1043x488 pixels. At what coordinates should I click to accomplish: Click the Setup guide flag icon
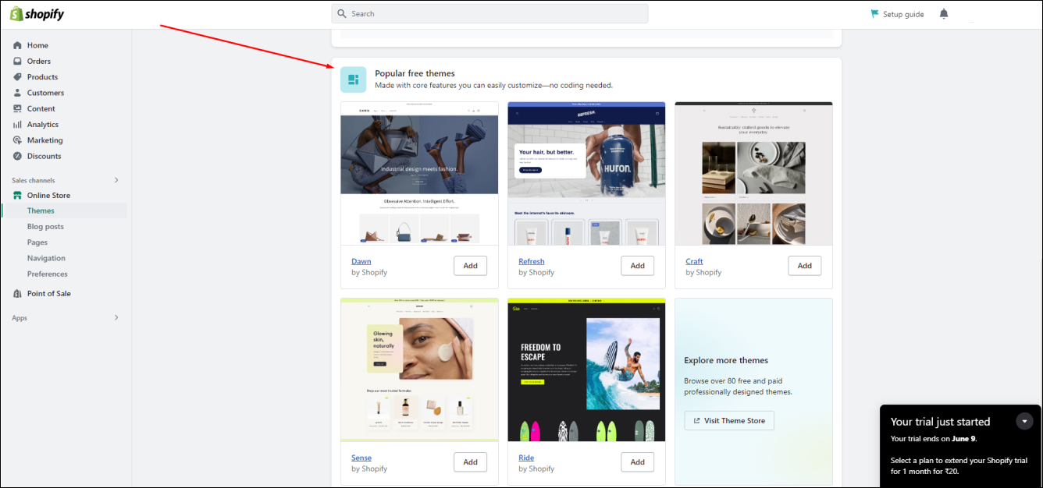coord(875,14)
